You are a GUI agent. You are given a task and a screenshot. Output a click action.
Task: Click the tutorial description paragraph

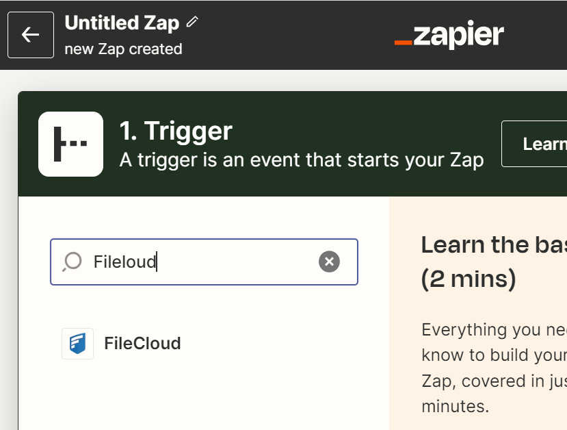click(492, 368)
